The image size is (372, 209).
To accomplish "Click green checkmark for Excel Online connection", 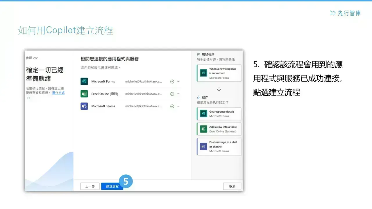I will coord(172,94).
